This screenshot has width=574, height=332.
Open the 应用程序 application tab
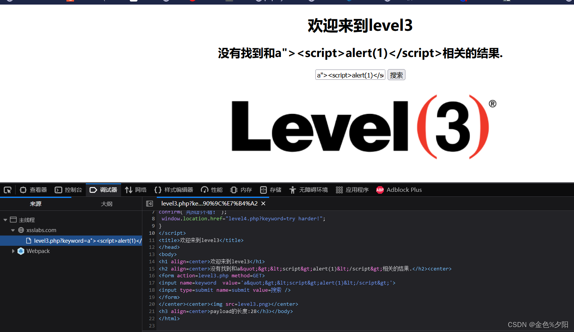coord(352,190)
